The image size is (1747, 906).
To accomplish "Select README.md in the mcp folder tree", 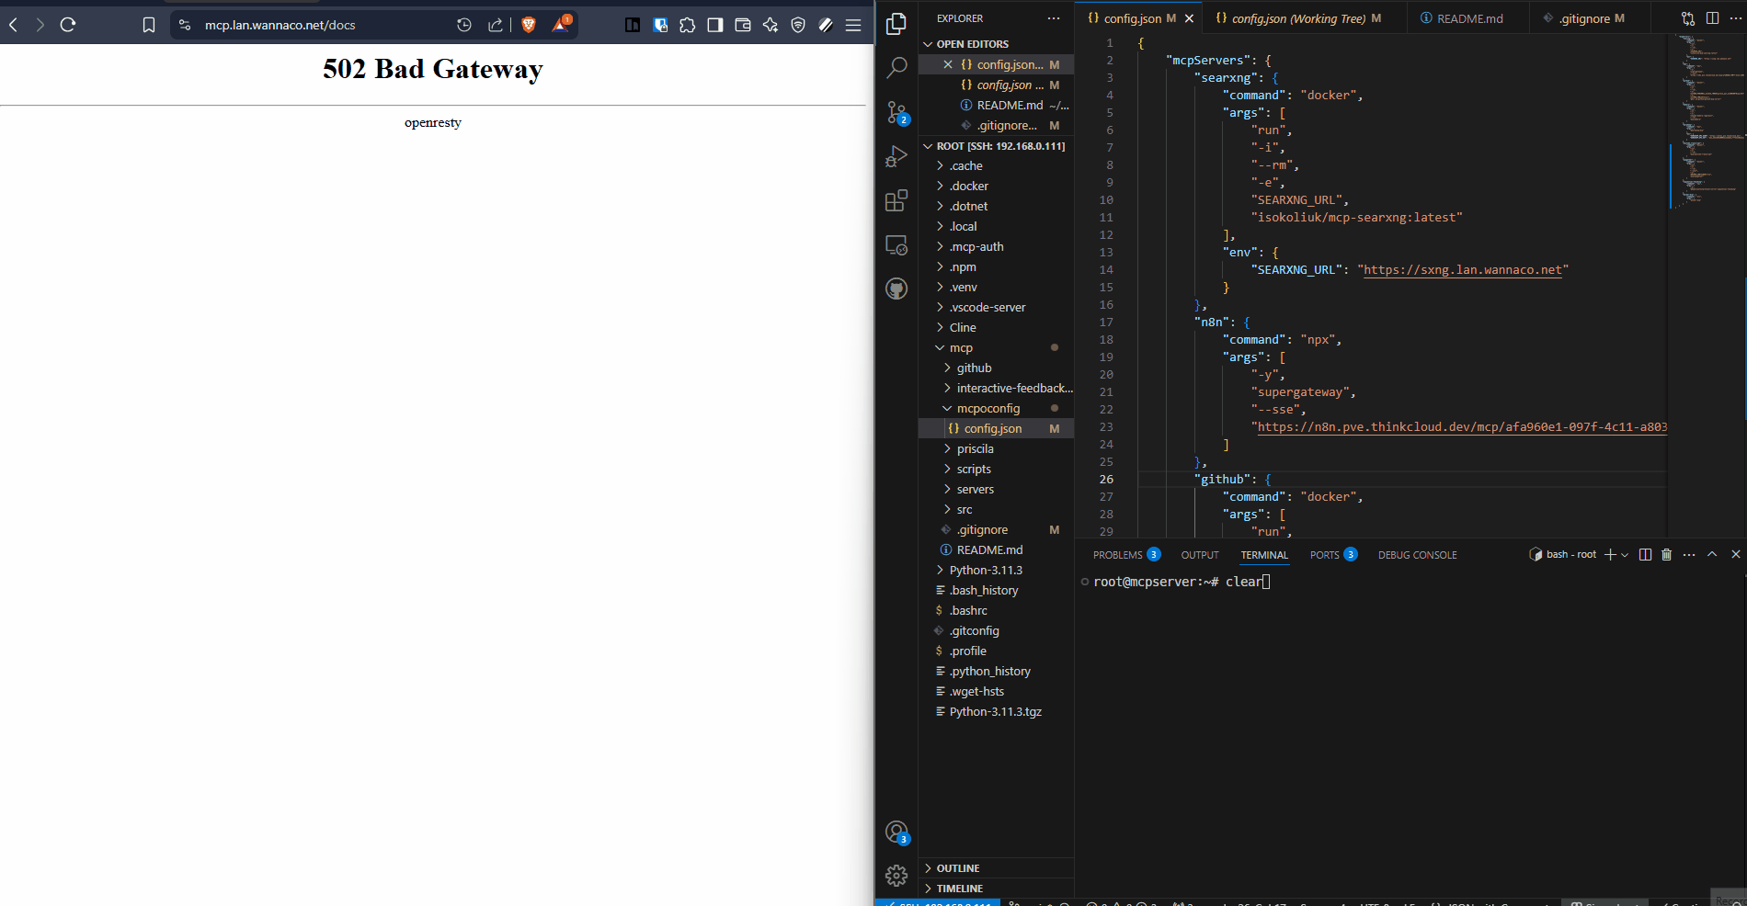I will [x=996, y=550].
